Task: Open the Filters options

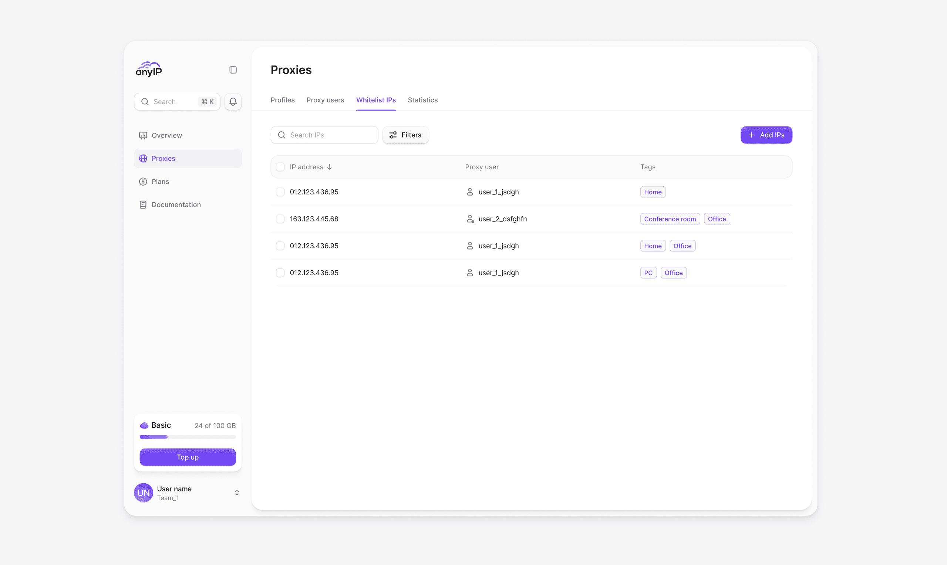Action: pos(405,135)
